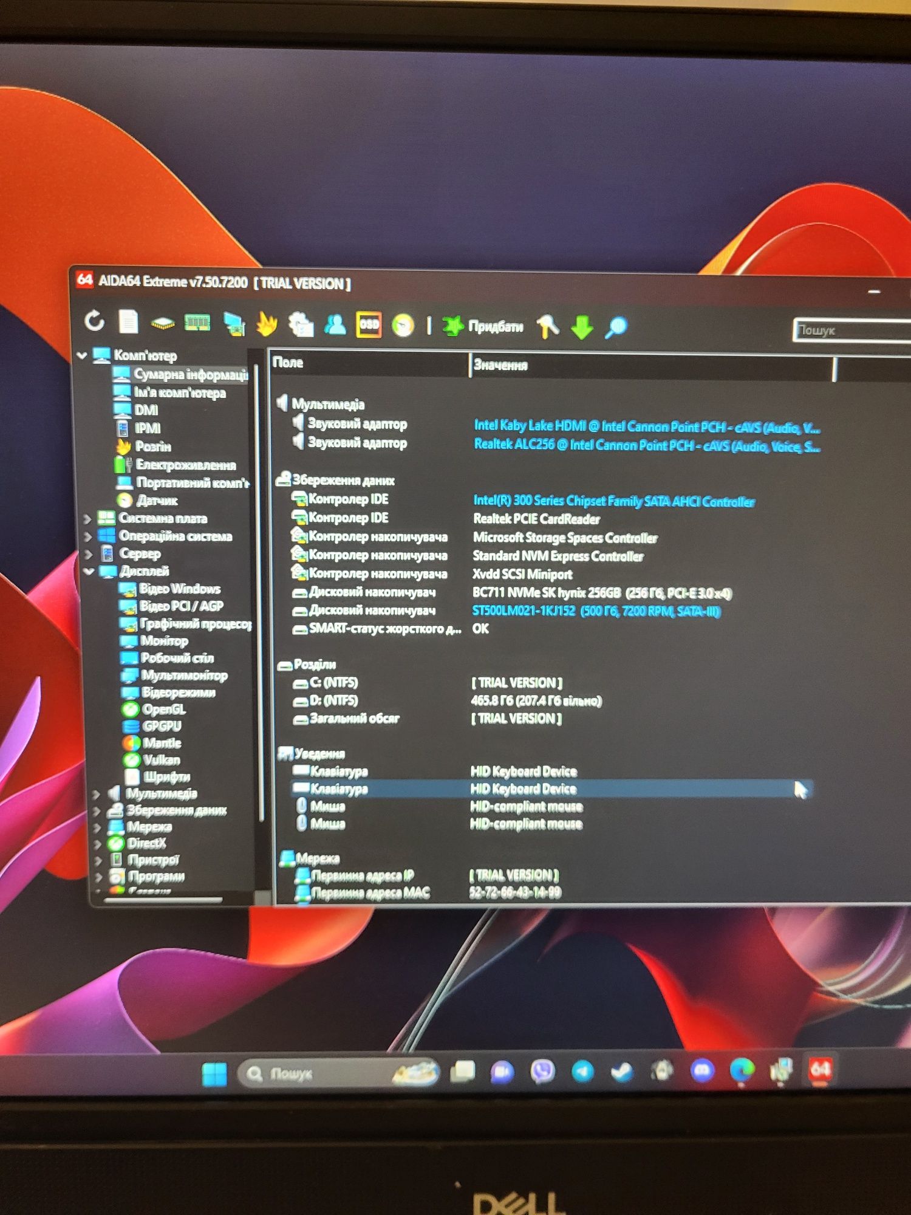Open the Report page icon
Image resolution: width=911 pixels, height=1215 pixels.
click(128, 321)
